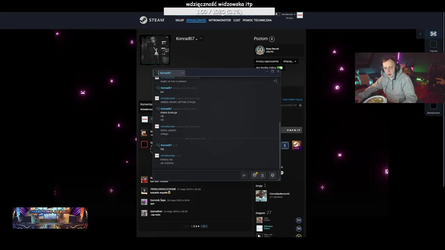
Task: Go to SKLEP menu
Action: point(180,20)
